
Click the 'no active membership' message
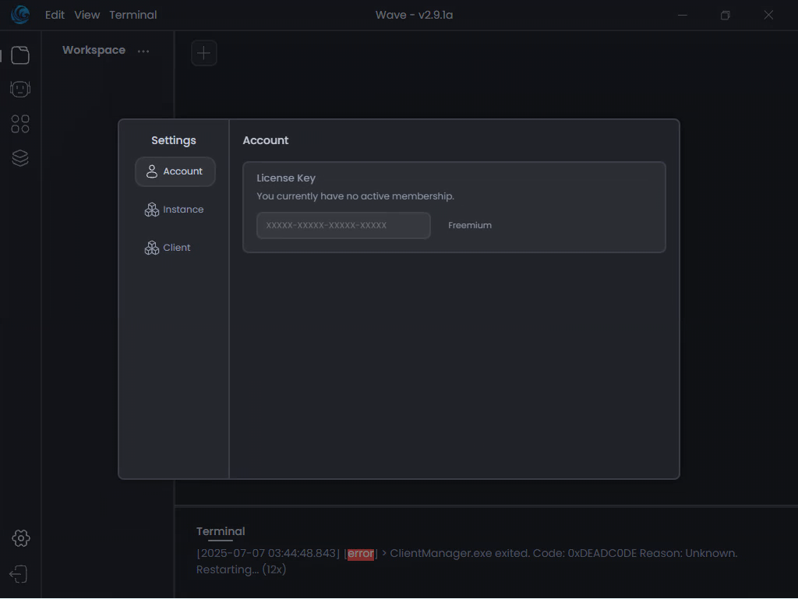355,196
